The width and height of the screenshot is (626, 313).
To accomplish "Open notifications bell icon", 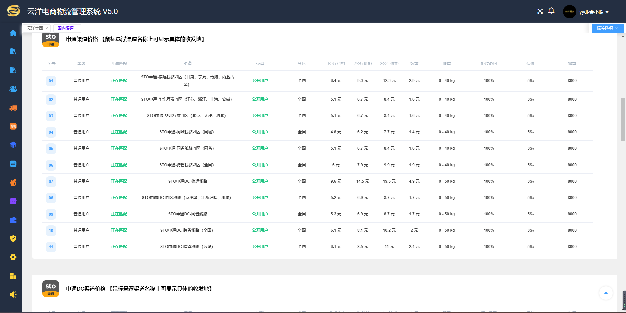I will click(x=551, y=11).
